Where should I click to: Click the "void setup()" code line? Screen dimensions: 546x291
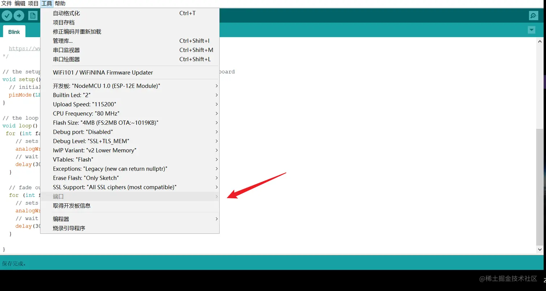[x=22, y=79]
